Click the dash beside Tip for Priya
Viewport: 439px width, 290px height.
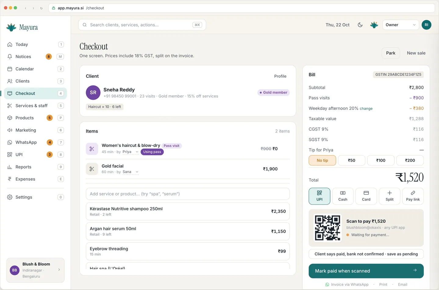pos(421,150)
